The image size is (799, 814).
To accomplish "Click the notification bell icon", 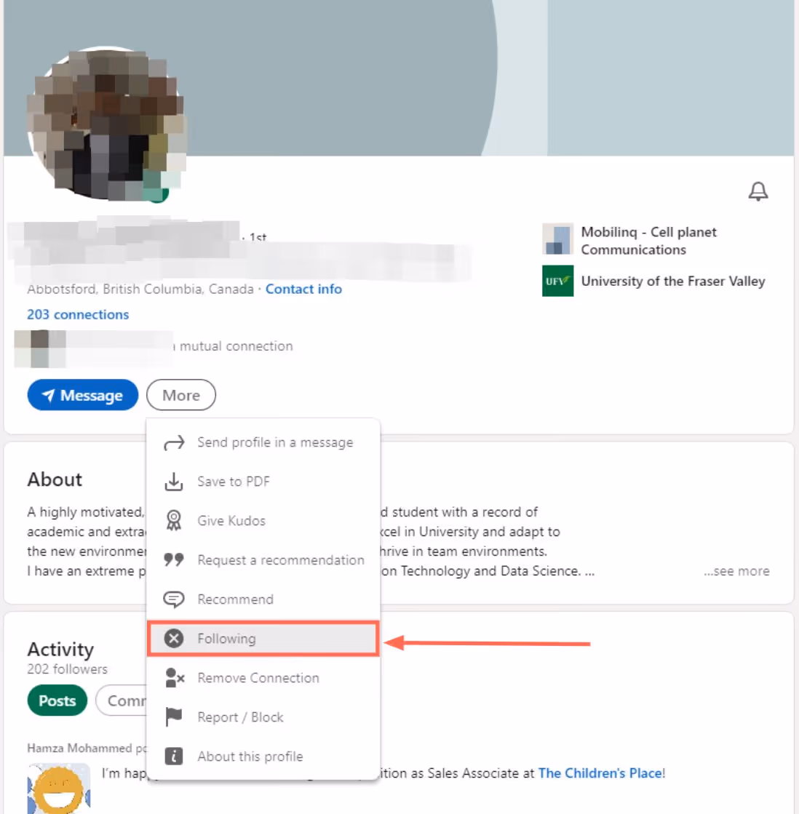I will pyautogui.click(x=758, y=191).
